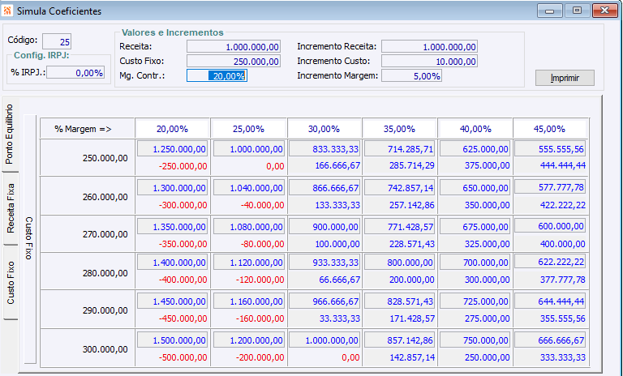Click the 1.350.000,00 cell
This screenshot has height=376, width=623.
pyautogui.click(x=173, y=227)
